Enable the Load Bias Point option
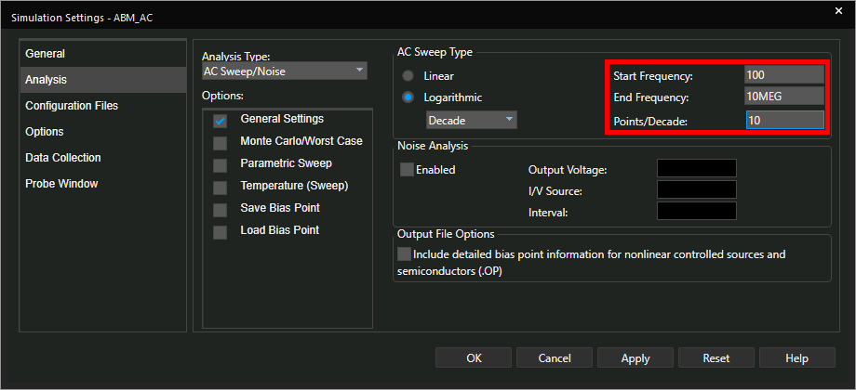The image size is (856, 390). pos(220,232)
